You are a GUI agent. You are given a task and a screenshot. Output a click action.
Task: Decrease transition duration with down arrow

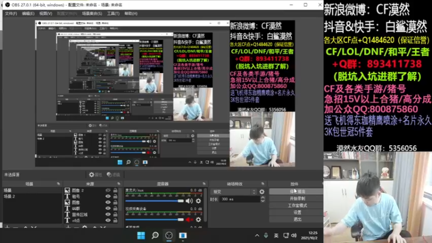[x=262, y=201]
